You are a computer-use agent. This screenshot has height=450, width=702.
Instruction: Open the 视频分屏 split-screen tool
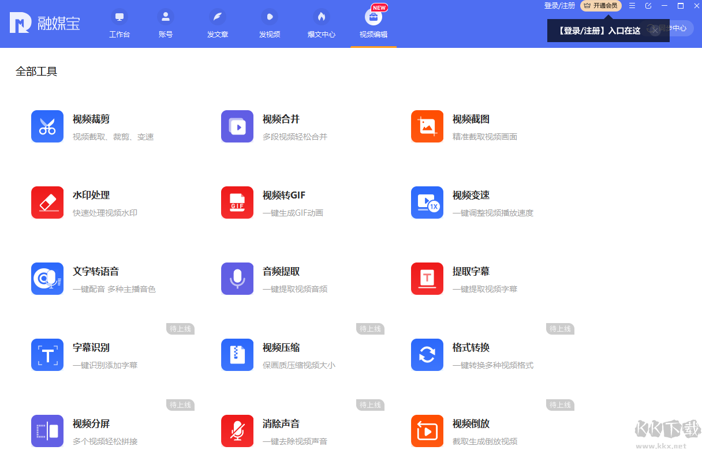(47, 431)
